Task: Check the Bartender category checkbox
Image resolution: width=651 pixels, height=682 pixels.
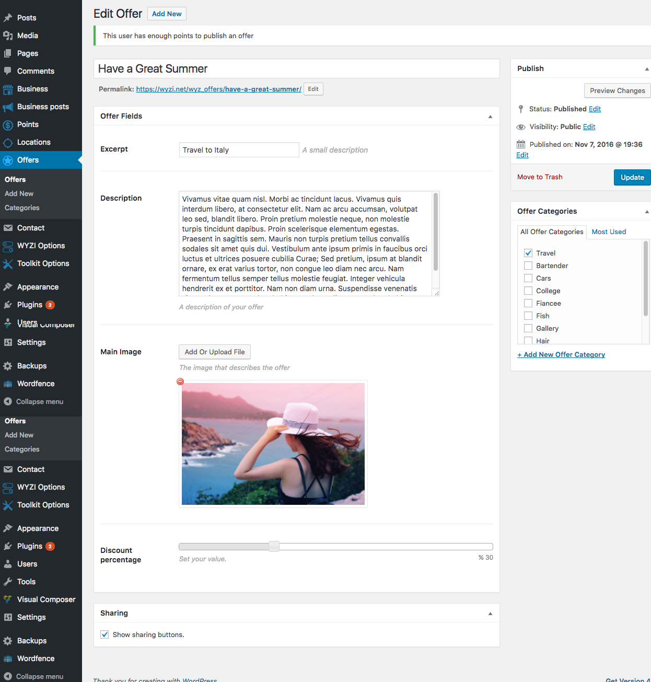Action: pos(528,265)
